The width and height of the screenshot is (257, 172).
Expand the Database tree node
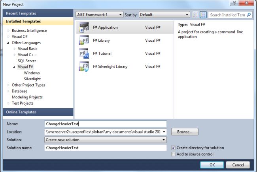tap(8, 91)
